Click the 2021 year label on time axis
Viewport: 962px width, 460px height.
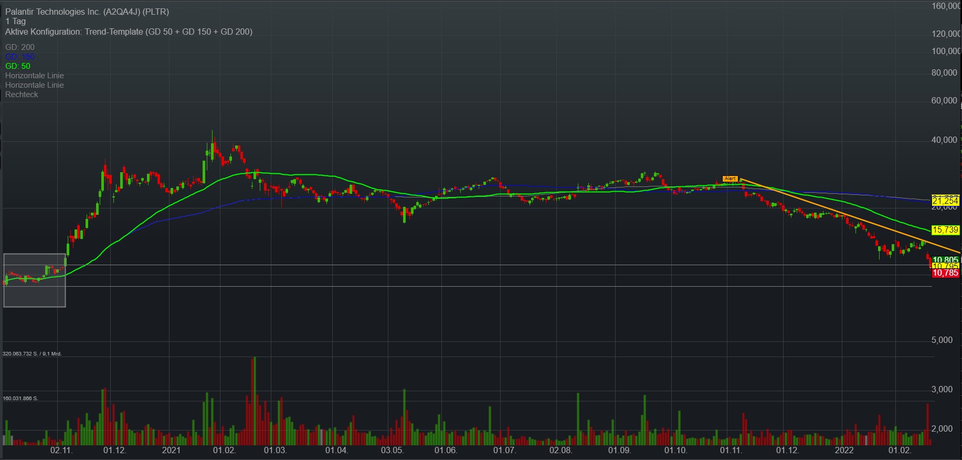coord(171,451)
